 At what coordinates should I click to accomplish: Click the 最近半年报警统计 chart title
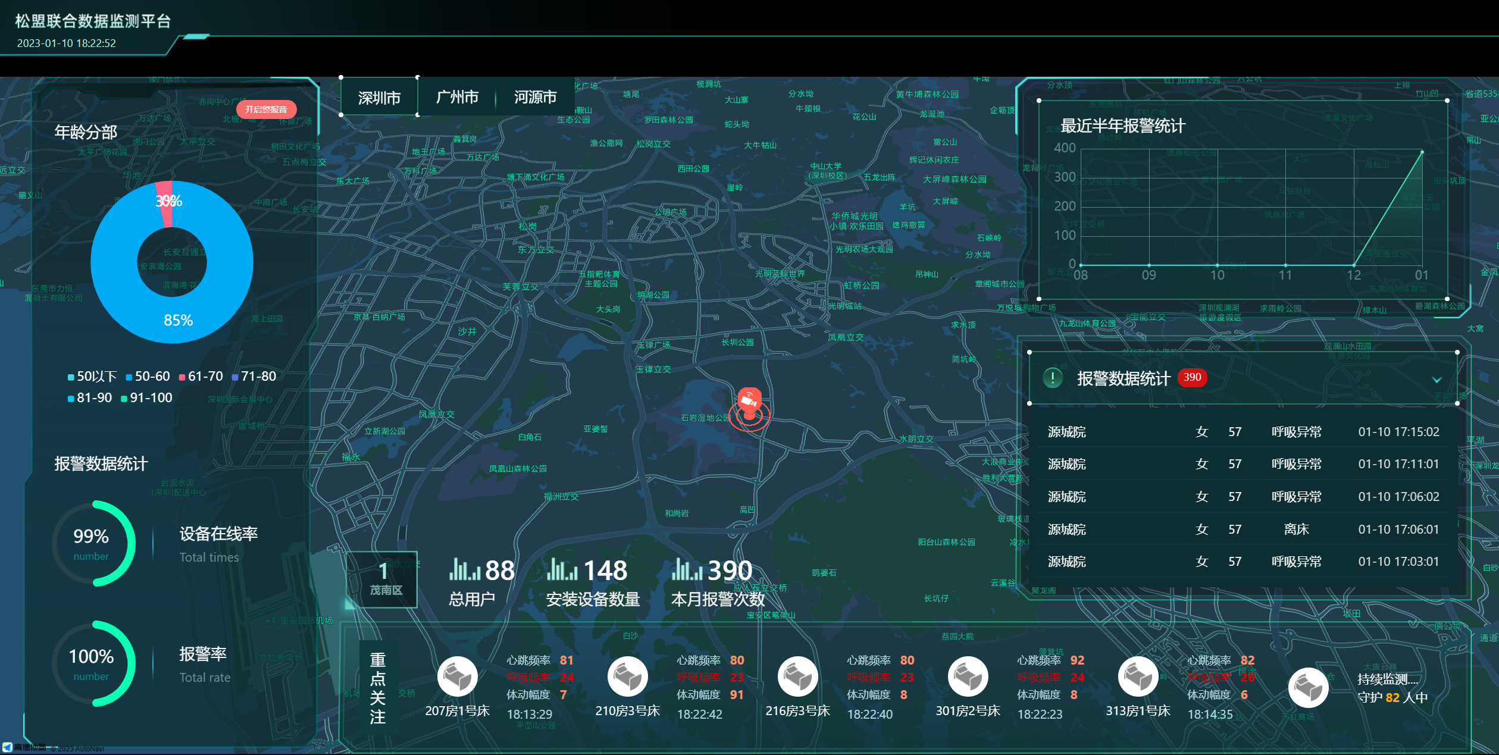coord(1123,126)
